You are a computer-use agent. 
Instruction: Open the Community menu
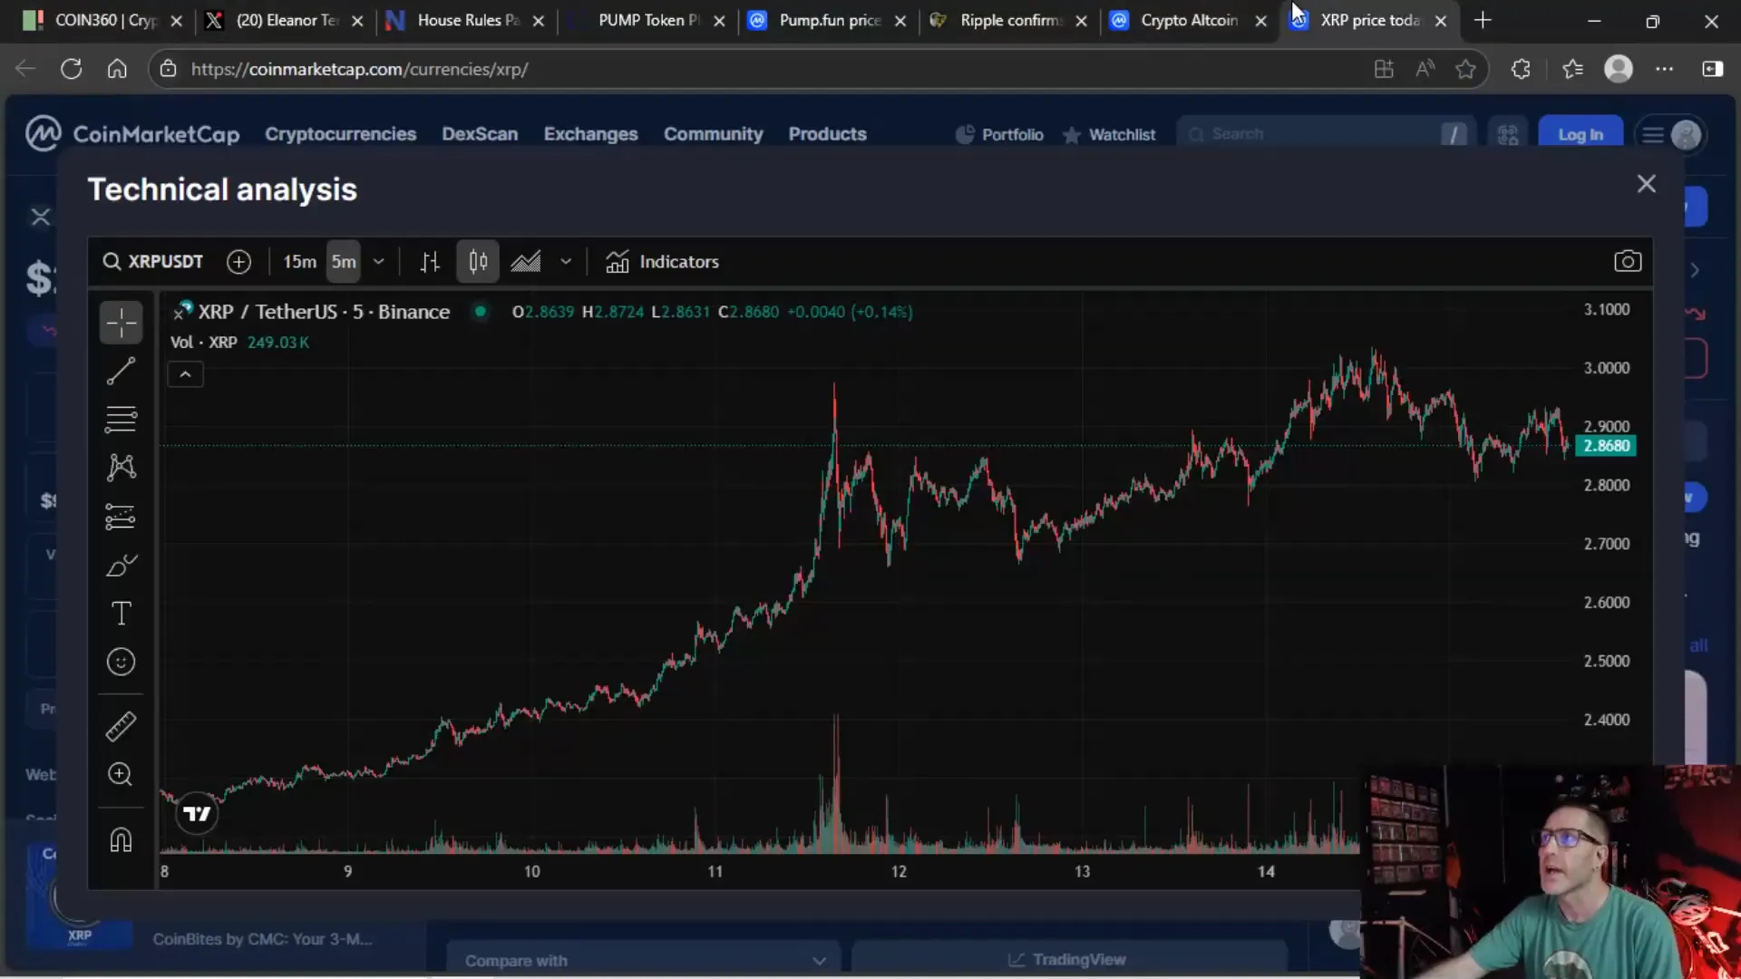713,134
